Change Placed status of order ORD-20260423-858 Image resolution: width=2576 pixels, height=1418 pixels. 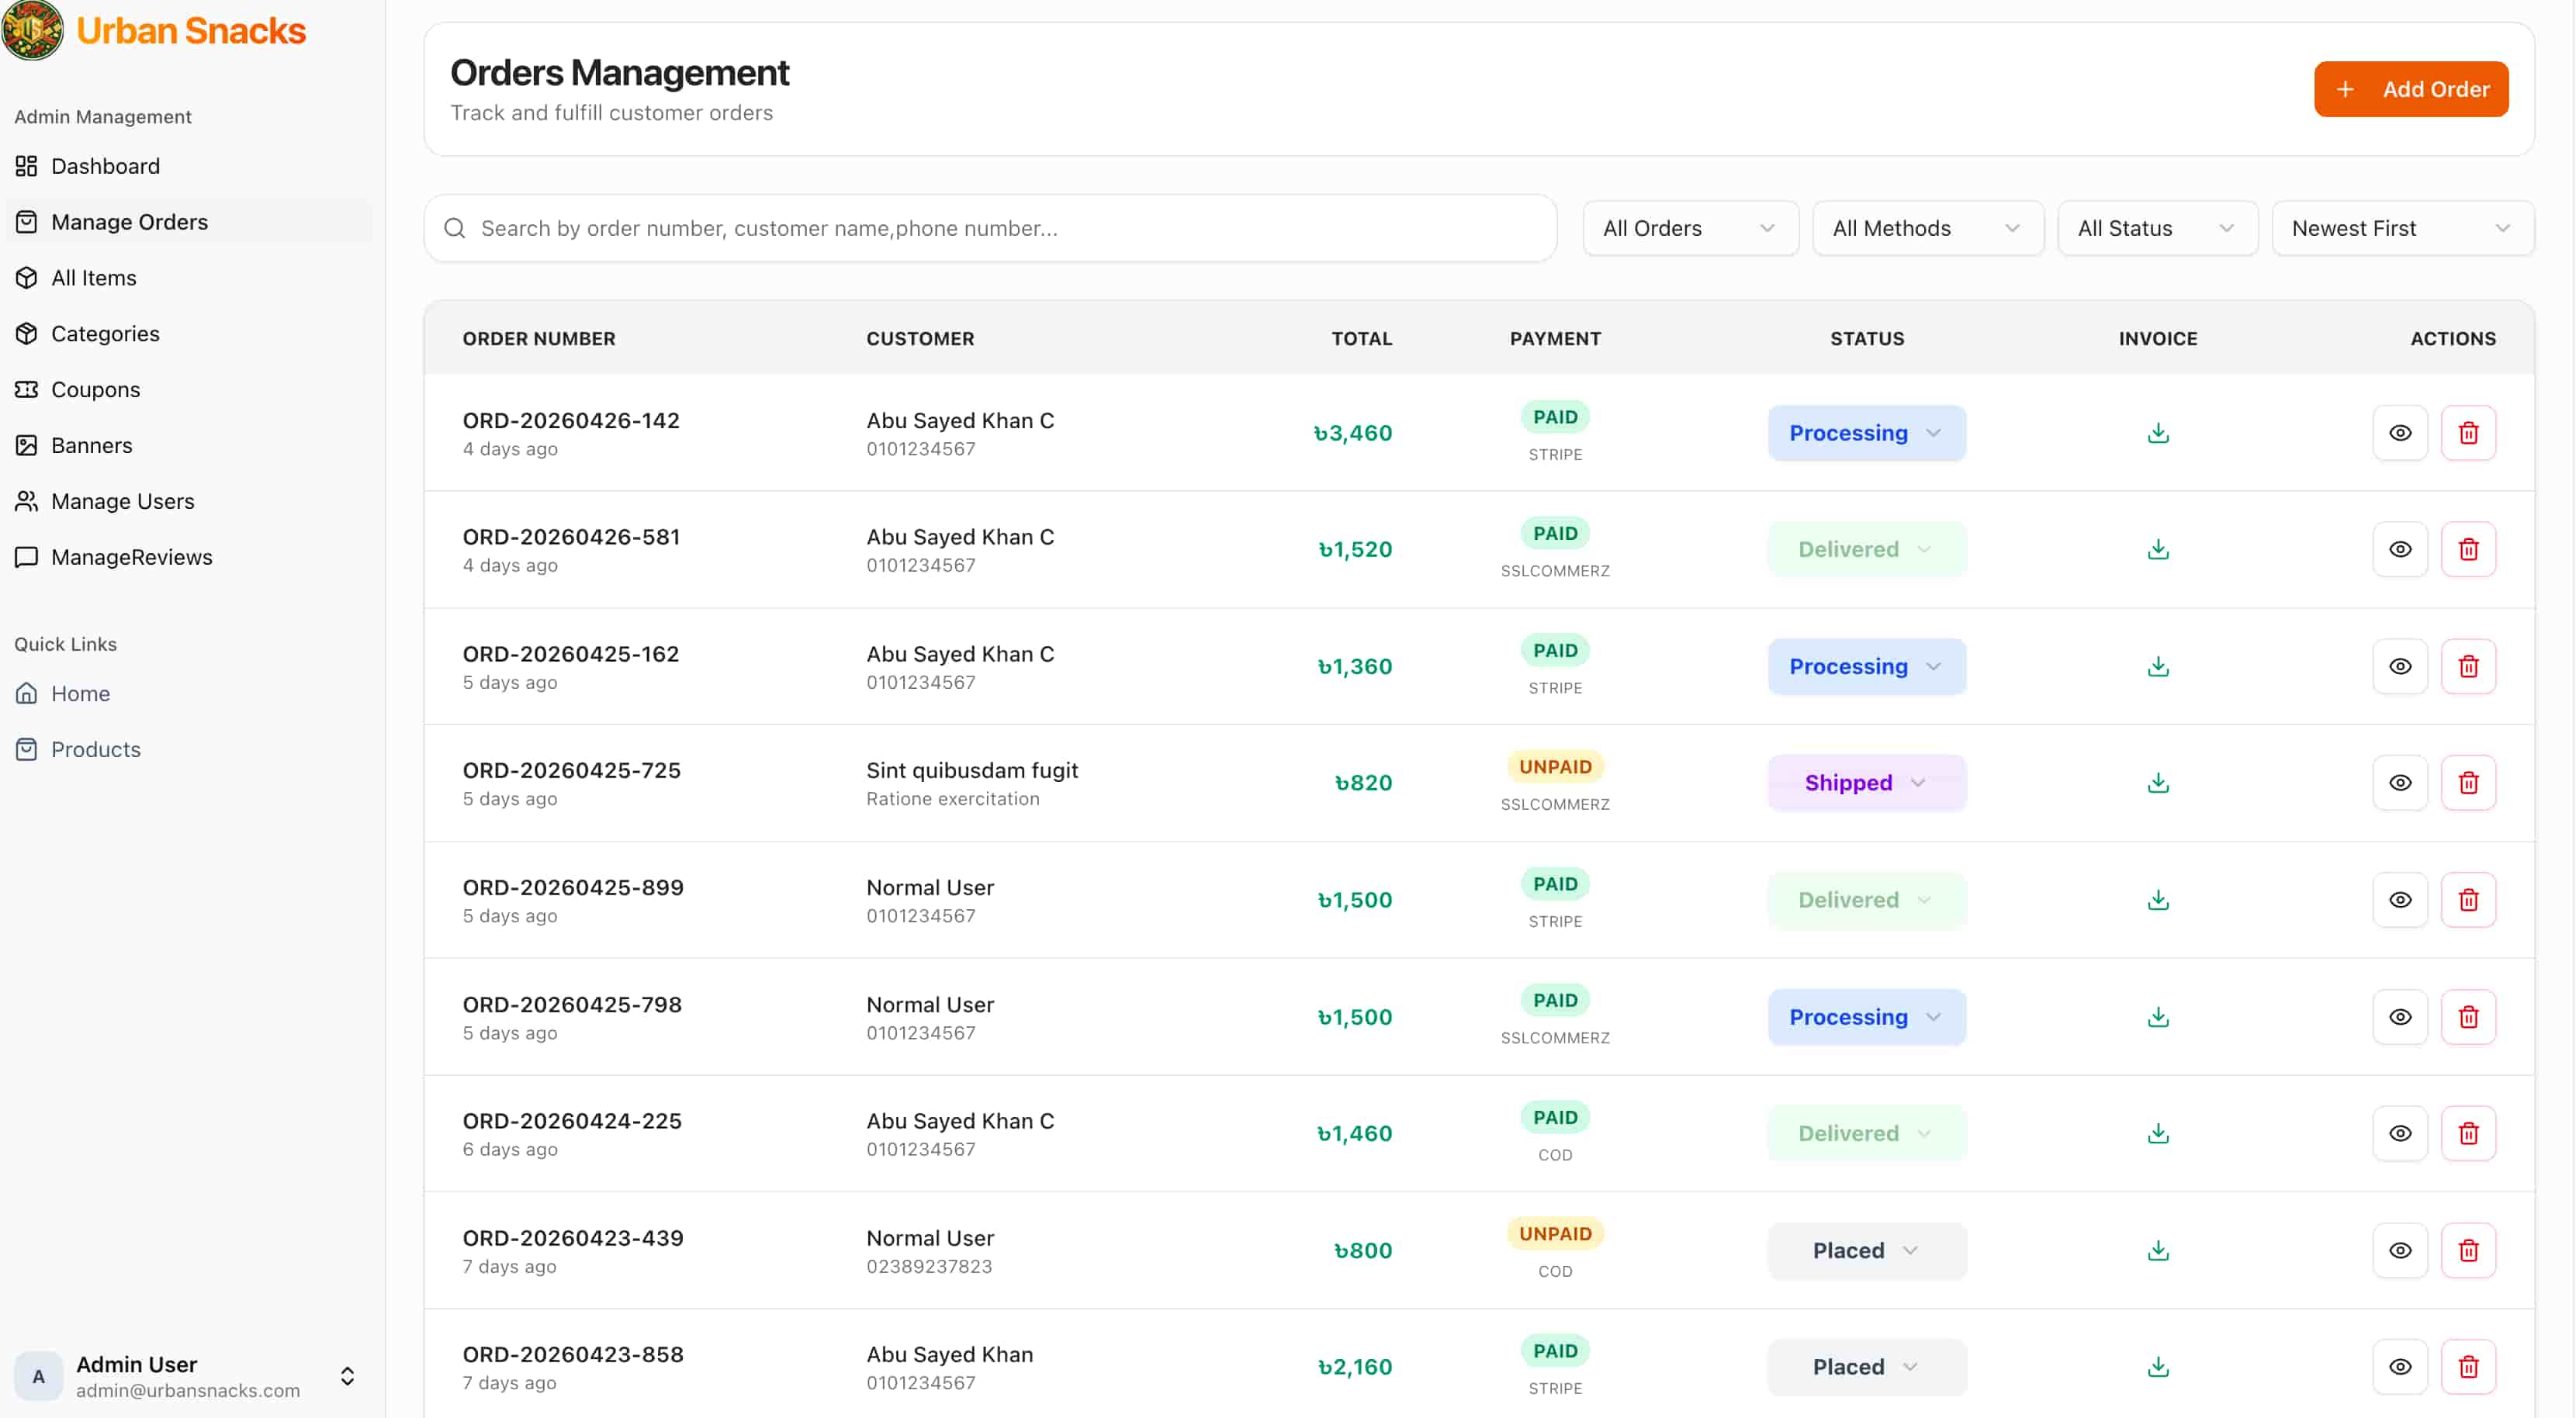pos(1866,1367)
